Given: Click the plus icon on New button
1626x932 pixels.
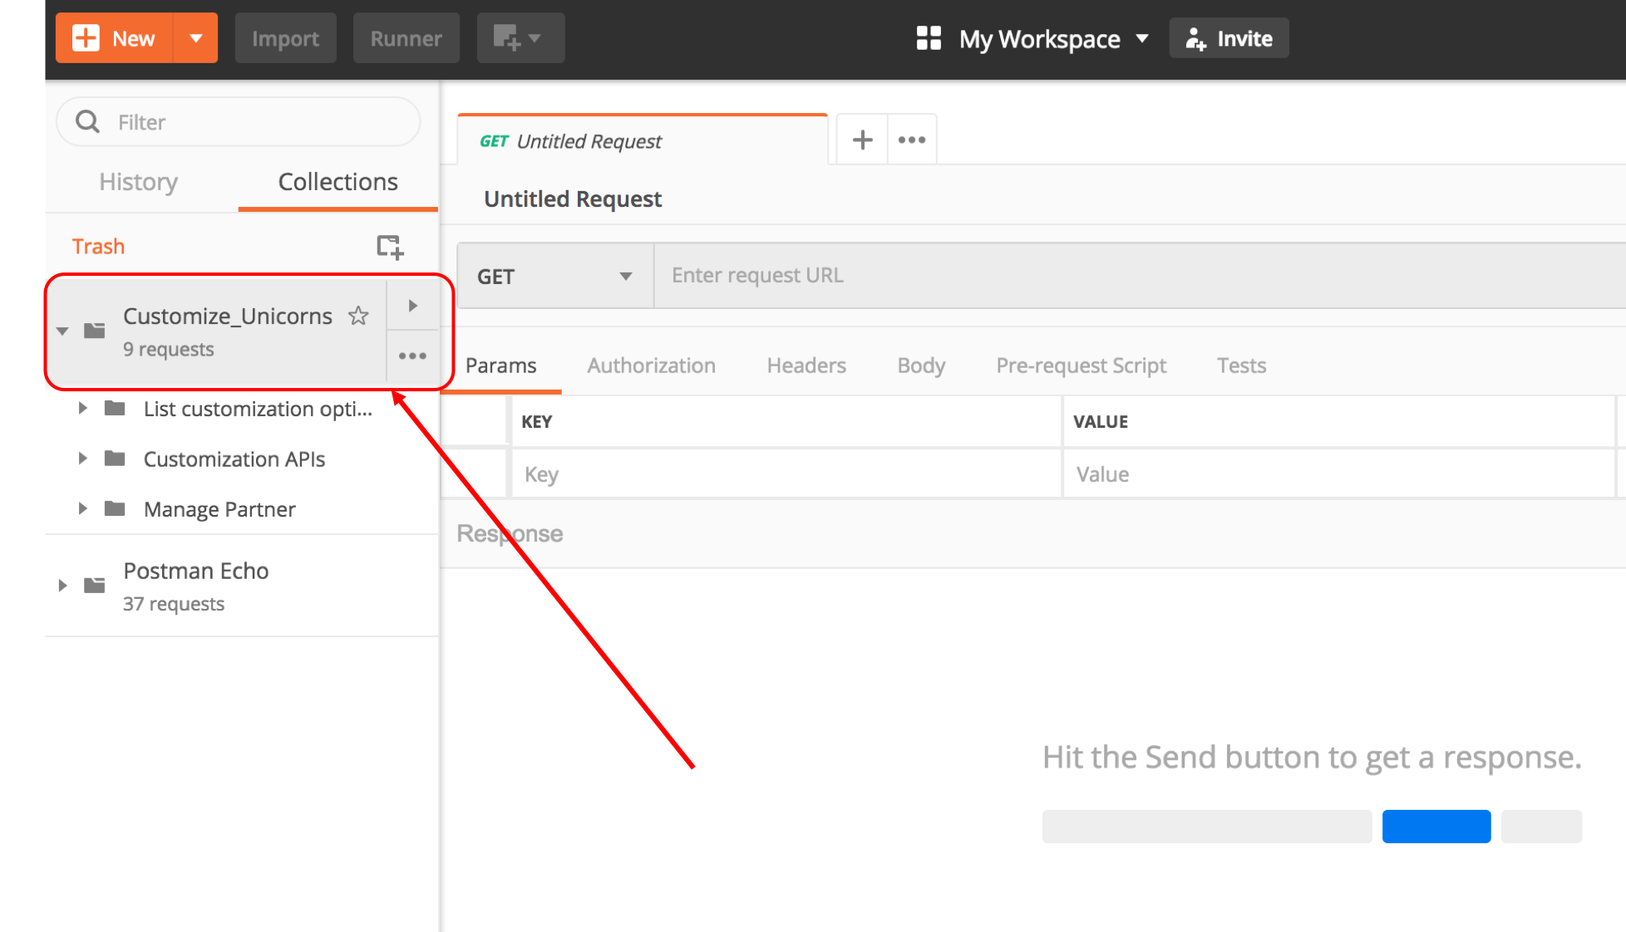Looking at the screenshot, I should coord(86,38).
